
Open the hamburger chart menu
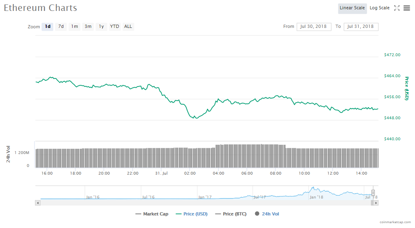point(406,8)
